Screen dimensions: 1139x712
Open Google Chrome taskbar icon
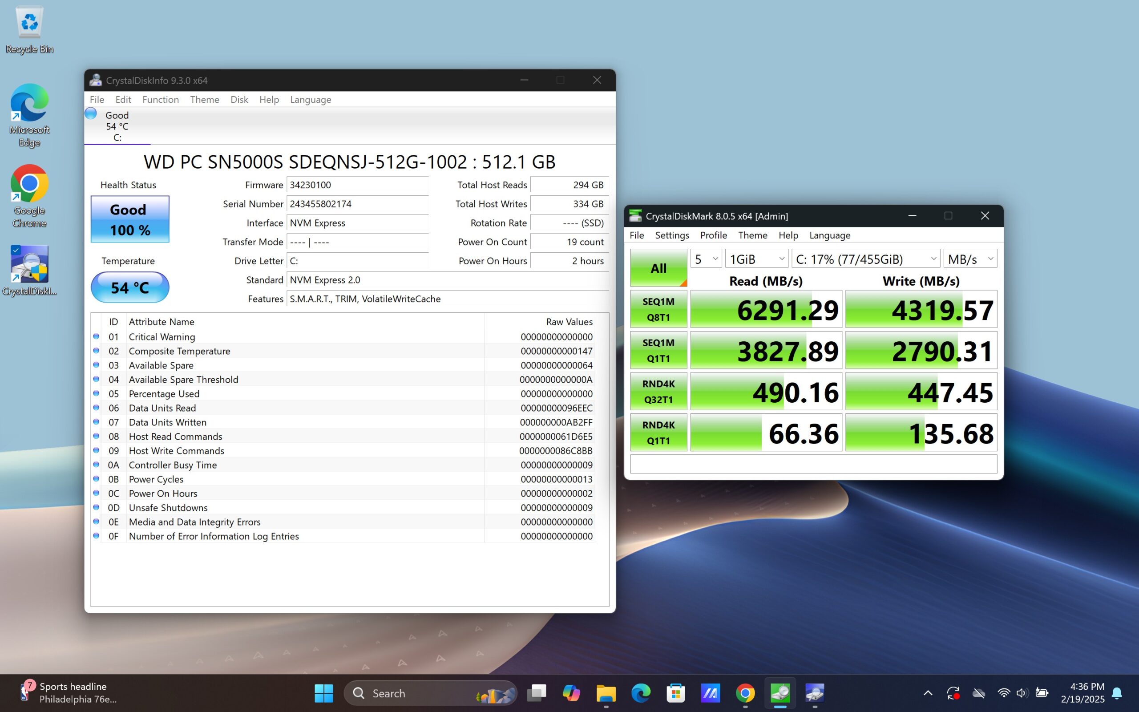pyautogui.click(x=745, y=693)
